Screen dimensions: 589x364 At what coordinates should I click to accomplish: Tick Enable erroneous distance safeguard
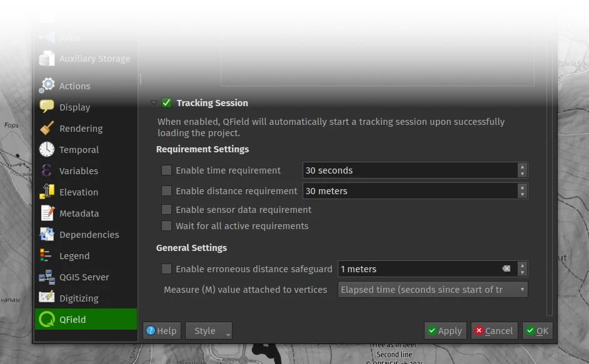[x=166, y=269]
